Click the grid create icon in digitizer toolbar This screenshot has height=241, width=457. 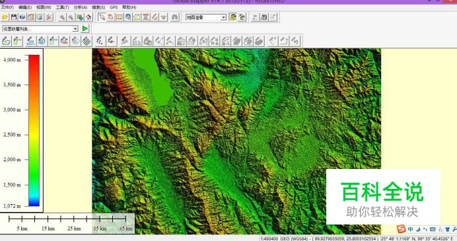(87, 41)
